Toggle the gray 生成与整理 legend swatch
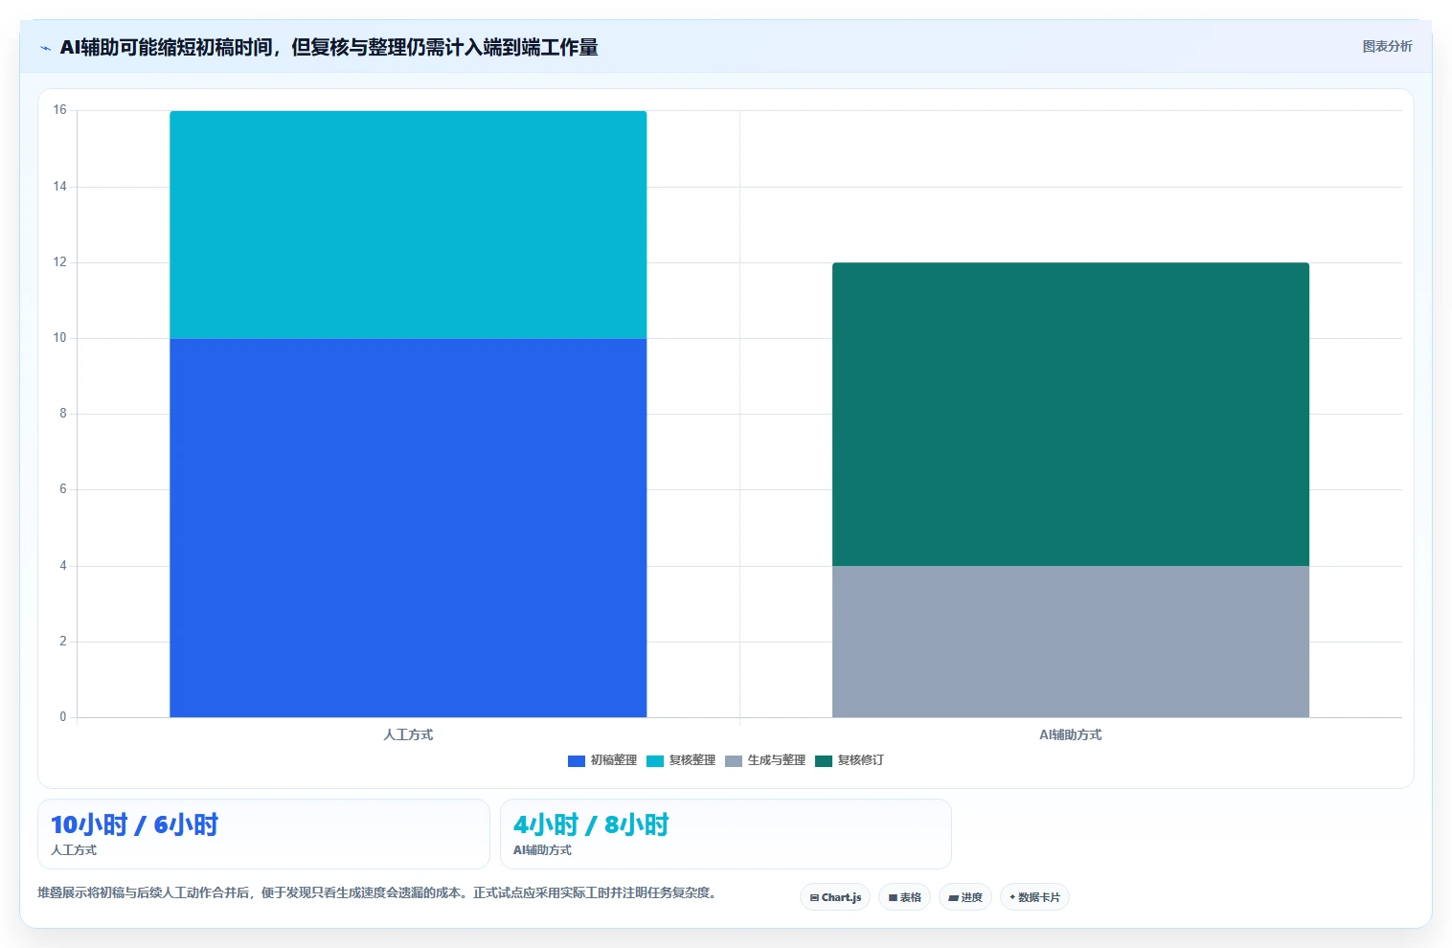 point(733,761)
